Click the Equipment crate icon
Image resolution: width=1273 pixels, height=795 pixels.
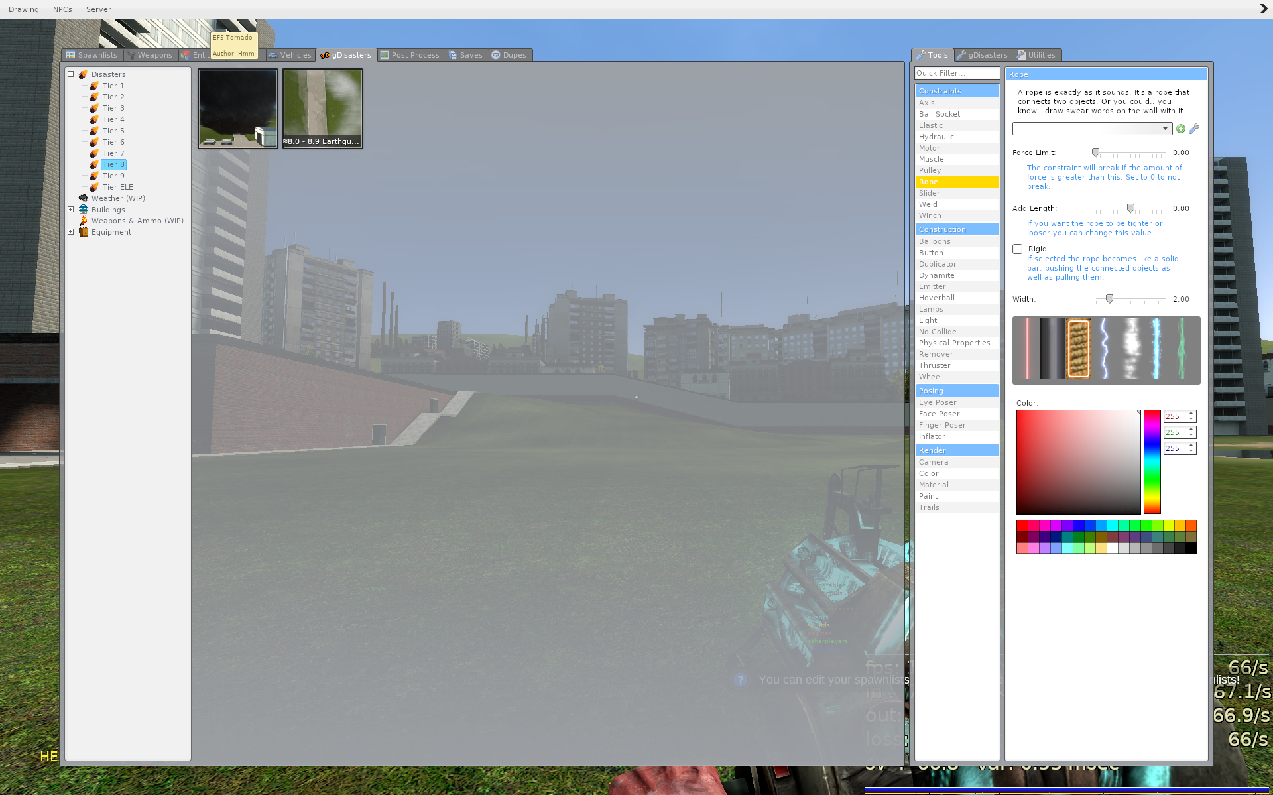tap(84, 232)
